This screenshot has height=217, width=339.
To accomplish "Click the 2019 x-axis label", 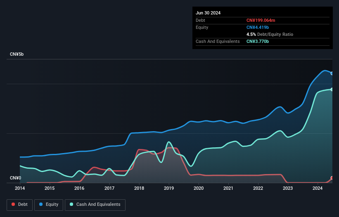I will 169,188.
